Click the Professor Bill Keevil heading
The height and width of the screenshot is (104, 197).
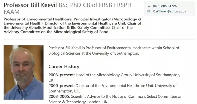[x=30, y=5]
